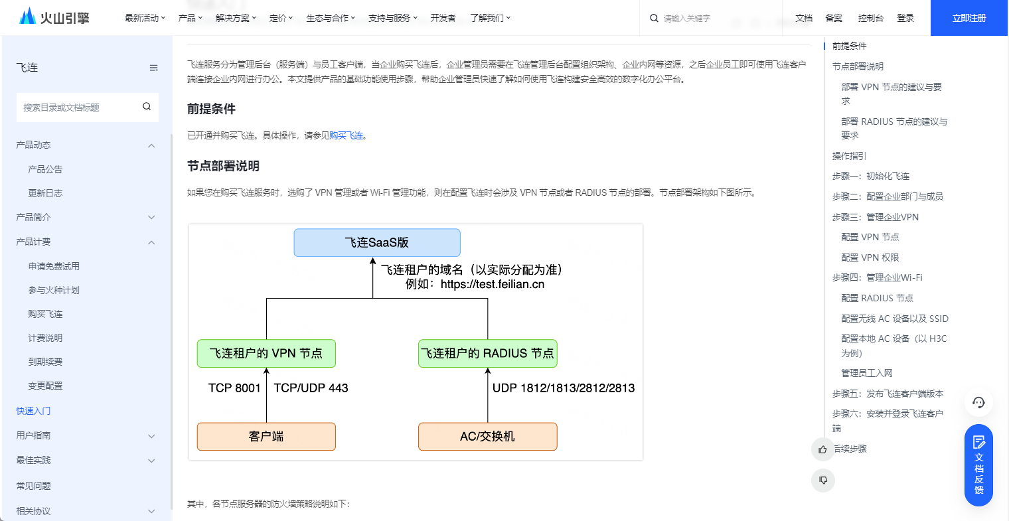Expand the 相关协议 section
Image resolution: width=1009 pixels, height=521 pixels.
[x=86, y=511]
